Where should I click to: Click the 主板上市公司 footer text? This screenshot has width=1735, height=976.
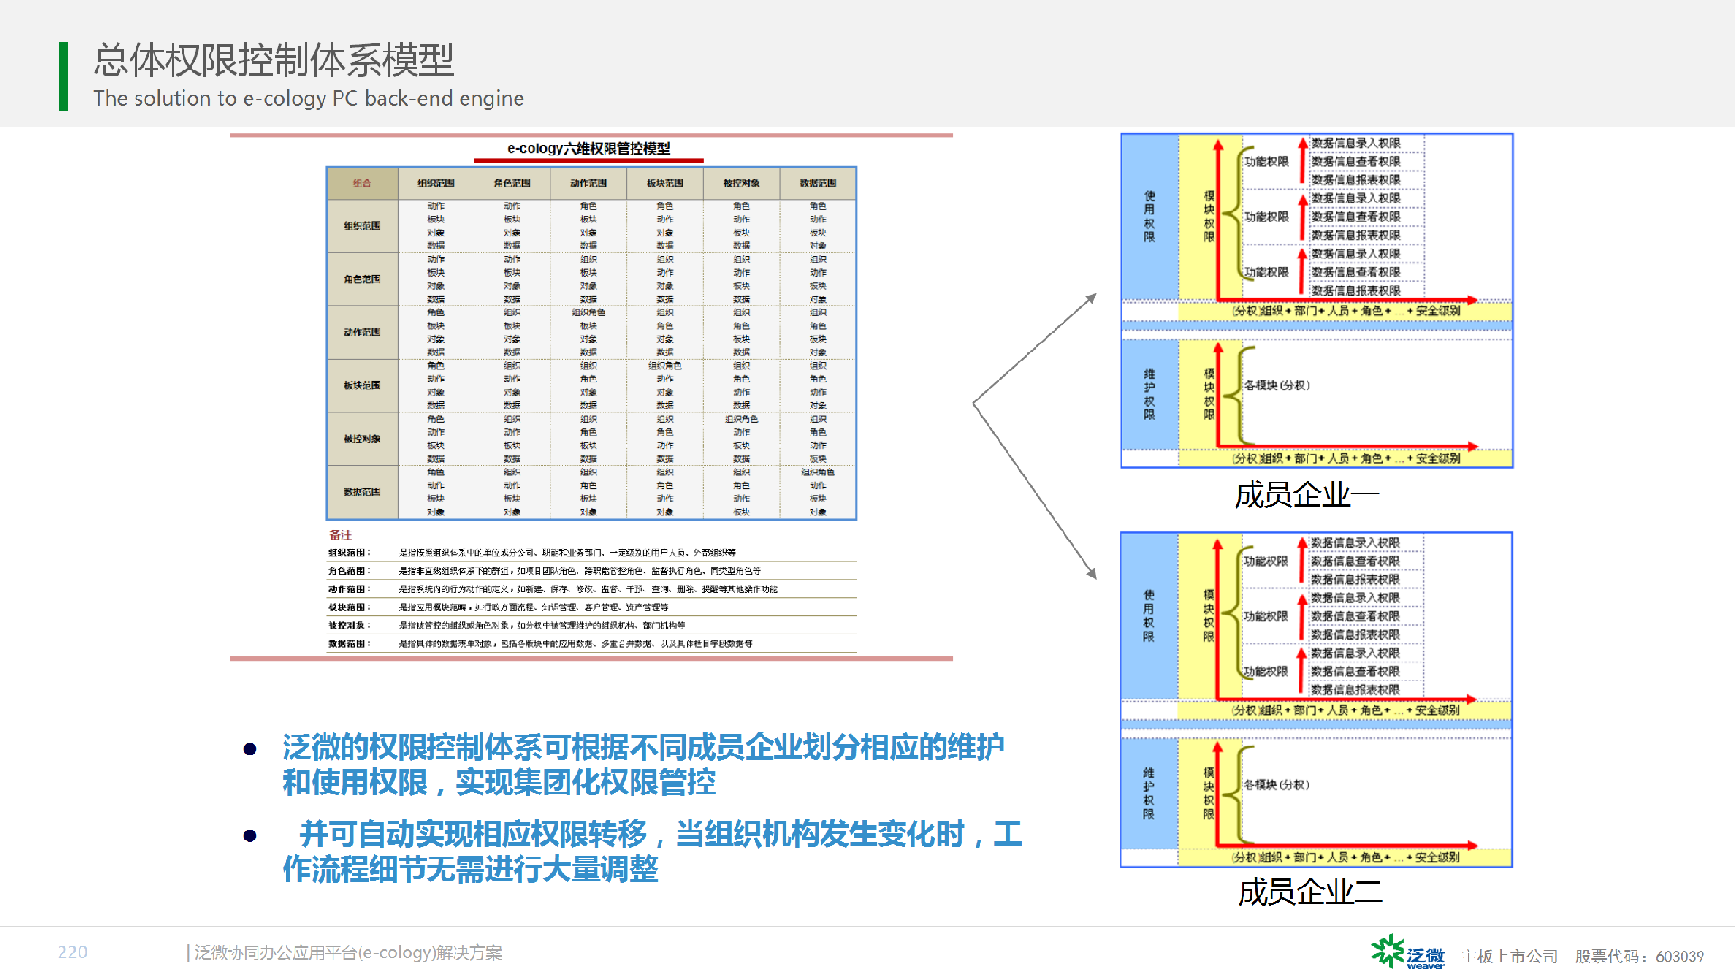(1509, 956)
